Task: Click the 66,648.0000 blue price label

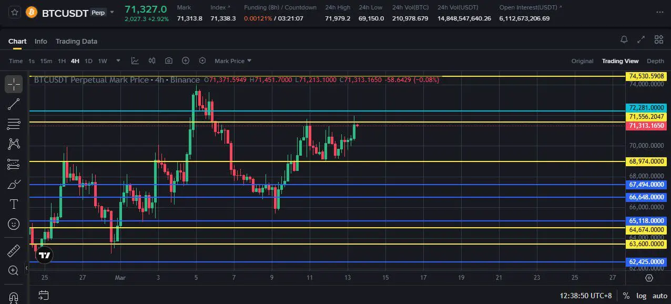Action: 646,197
